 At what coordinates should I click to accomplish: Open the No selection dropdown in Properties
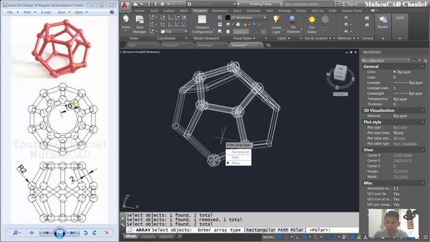(x=386, y=61)
